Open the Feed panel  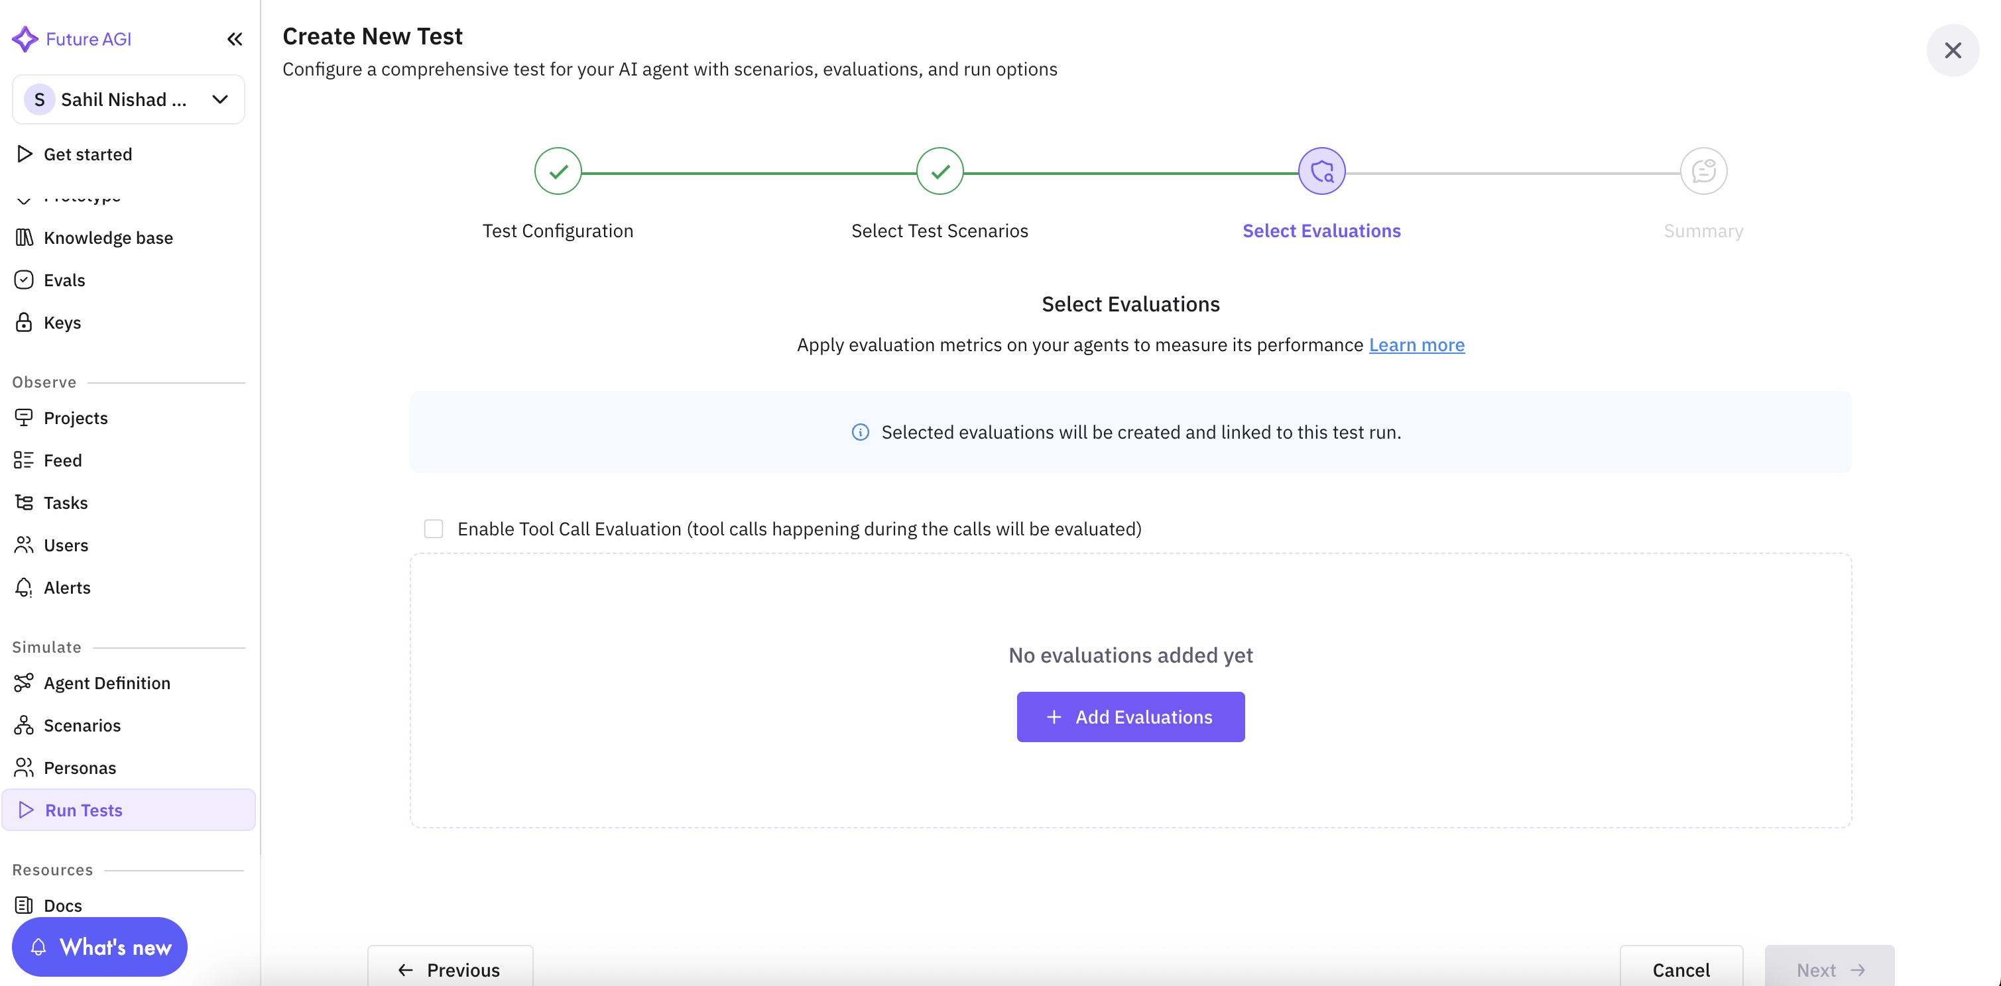click(x=62, y=460)
